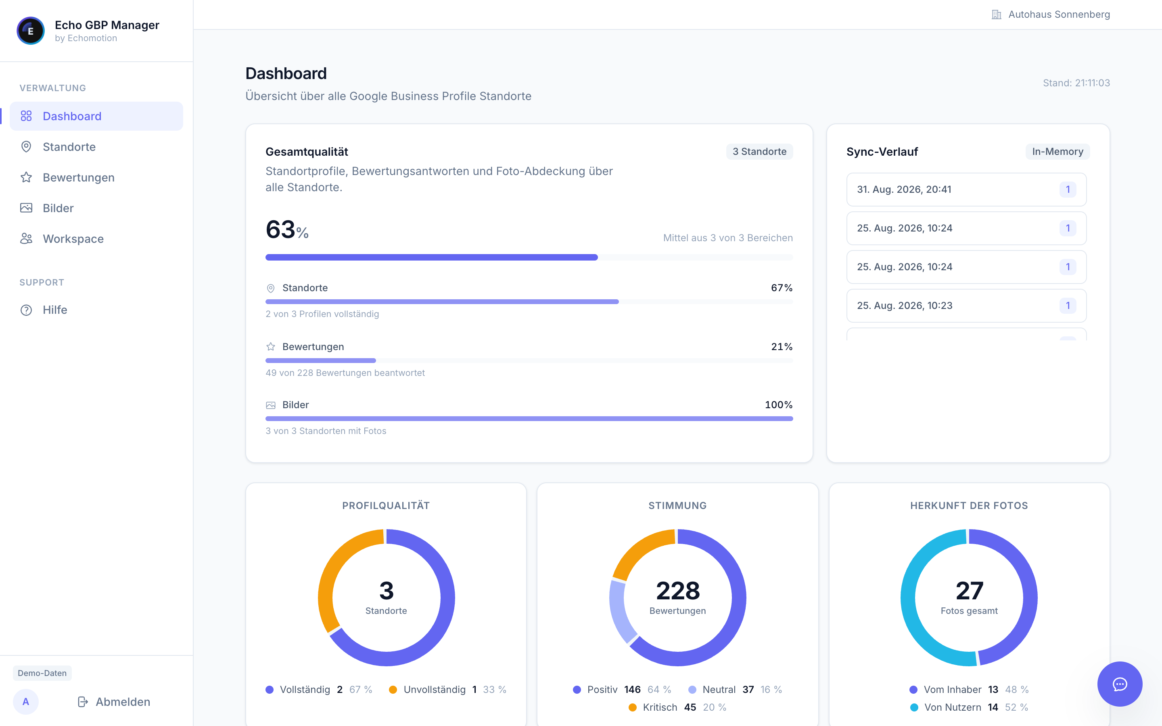This screenshot has height=726, width=1162.
Task: Click the Bilder image icon in sidebar
Action: click(26, 208)
